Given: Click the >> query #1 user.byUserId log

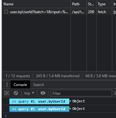Looking at the screenshot, I should click(x=39, y=101).
